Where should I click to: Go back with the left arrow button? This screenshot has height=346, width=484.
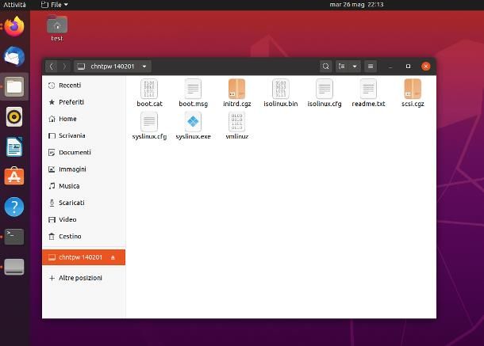52,67
